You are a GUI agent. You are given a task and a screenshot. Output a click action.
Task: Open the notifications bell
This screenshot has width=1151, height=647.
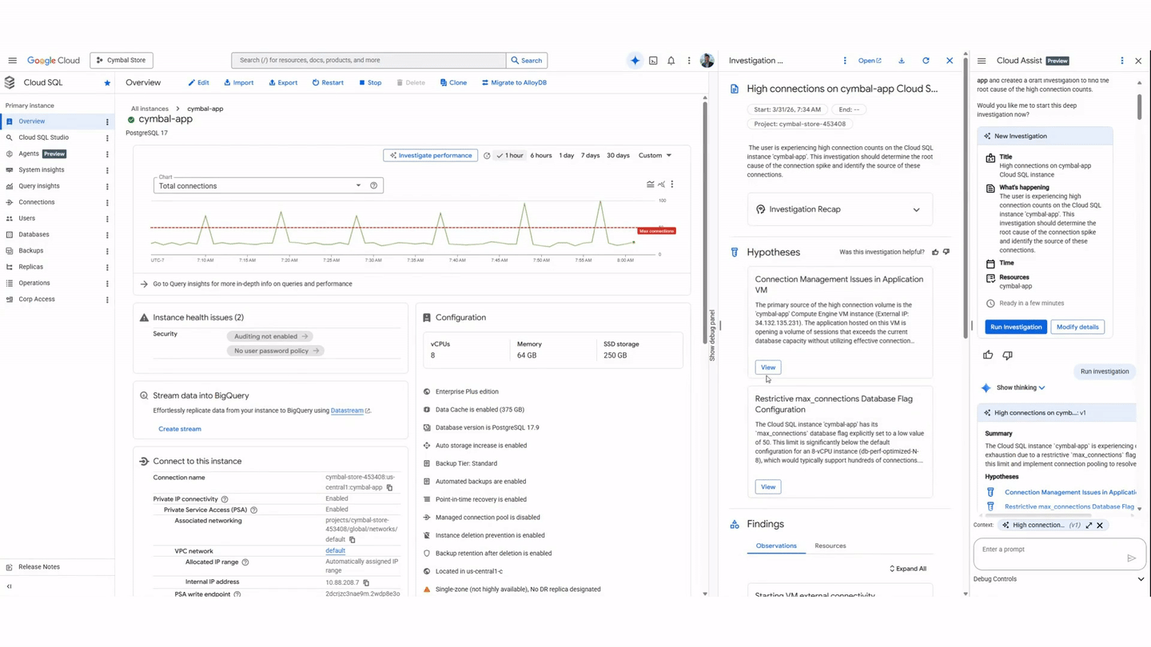(671, 61)
